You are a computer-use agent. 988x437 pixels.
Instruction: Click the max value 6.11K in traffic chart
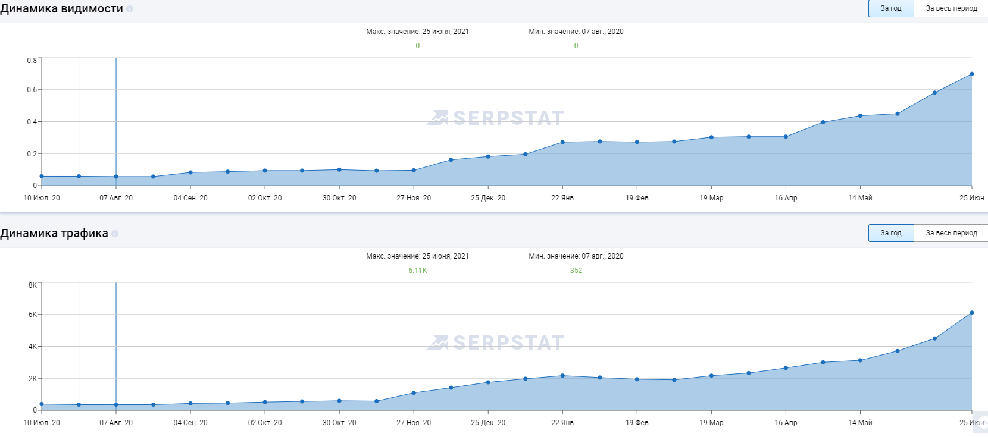[x=417, y=271]
